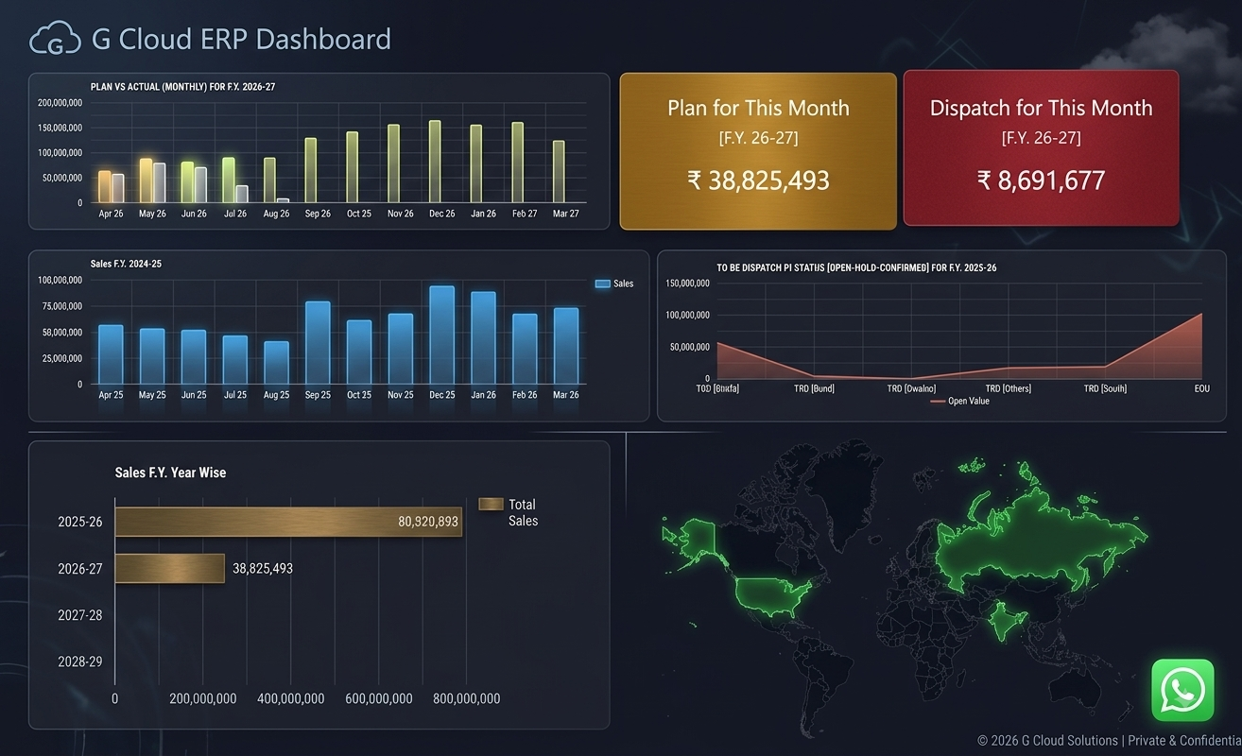Screen dimensions: 1242x756
Task: Select the Jan 26 blue sales bar
Action: coord(483,338)
